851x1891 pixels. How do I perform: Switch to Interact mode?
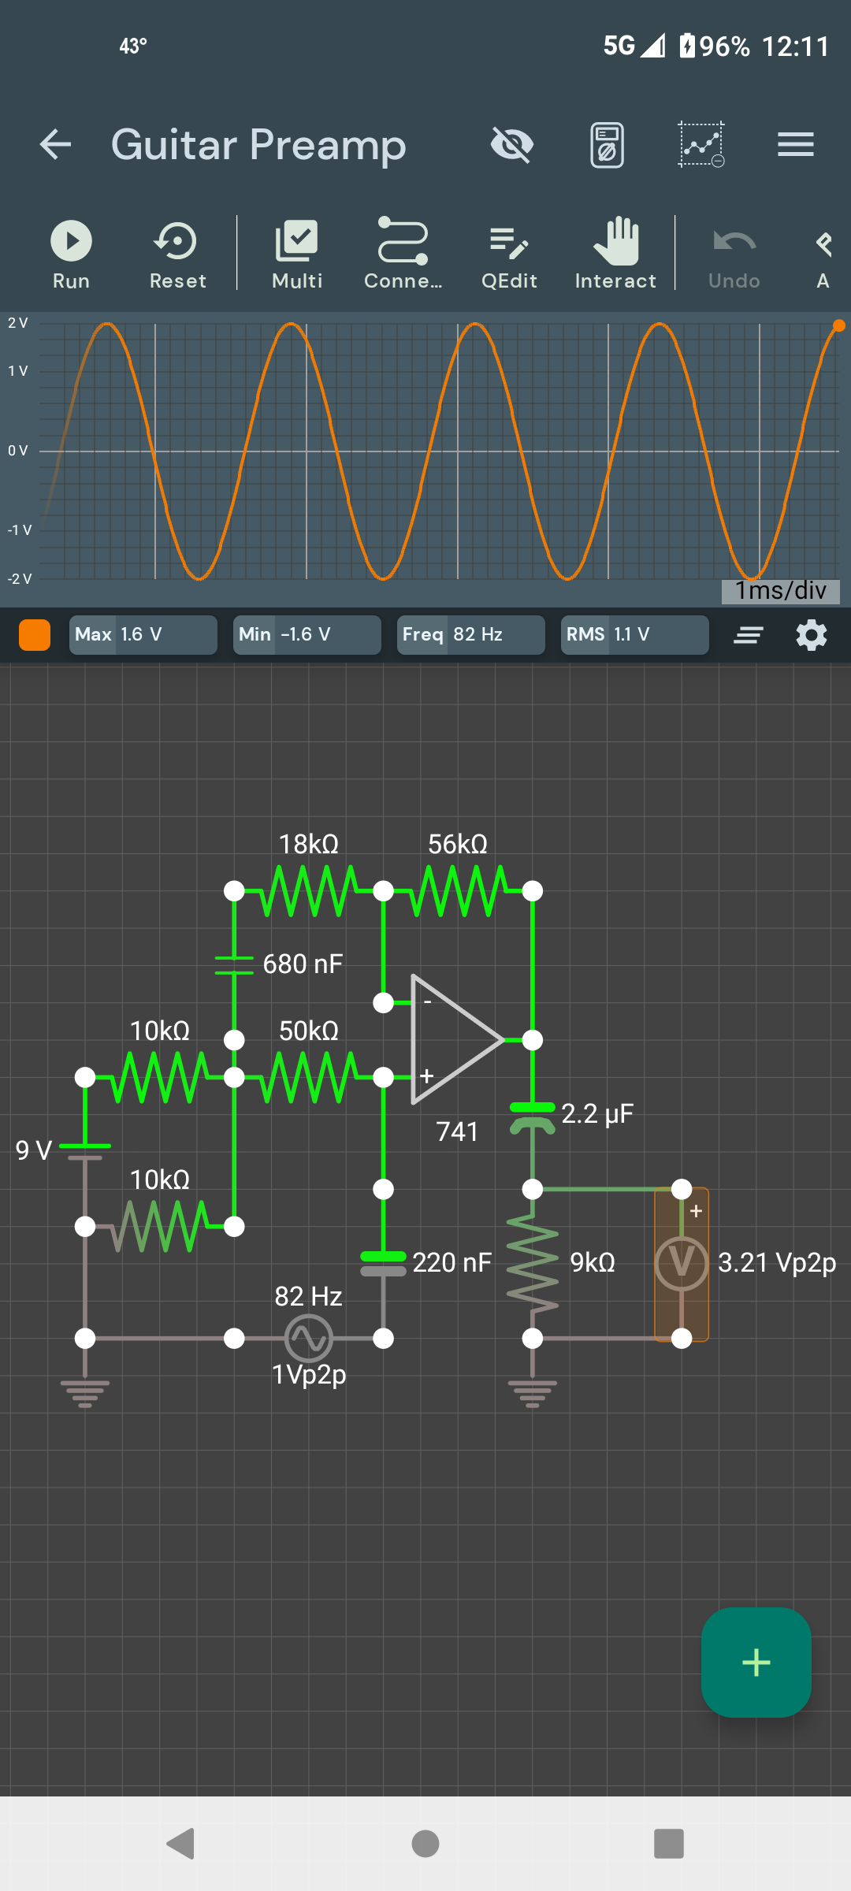pyautogui.click(x=615, y=254)
